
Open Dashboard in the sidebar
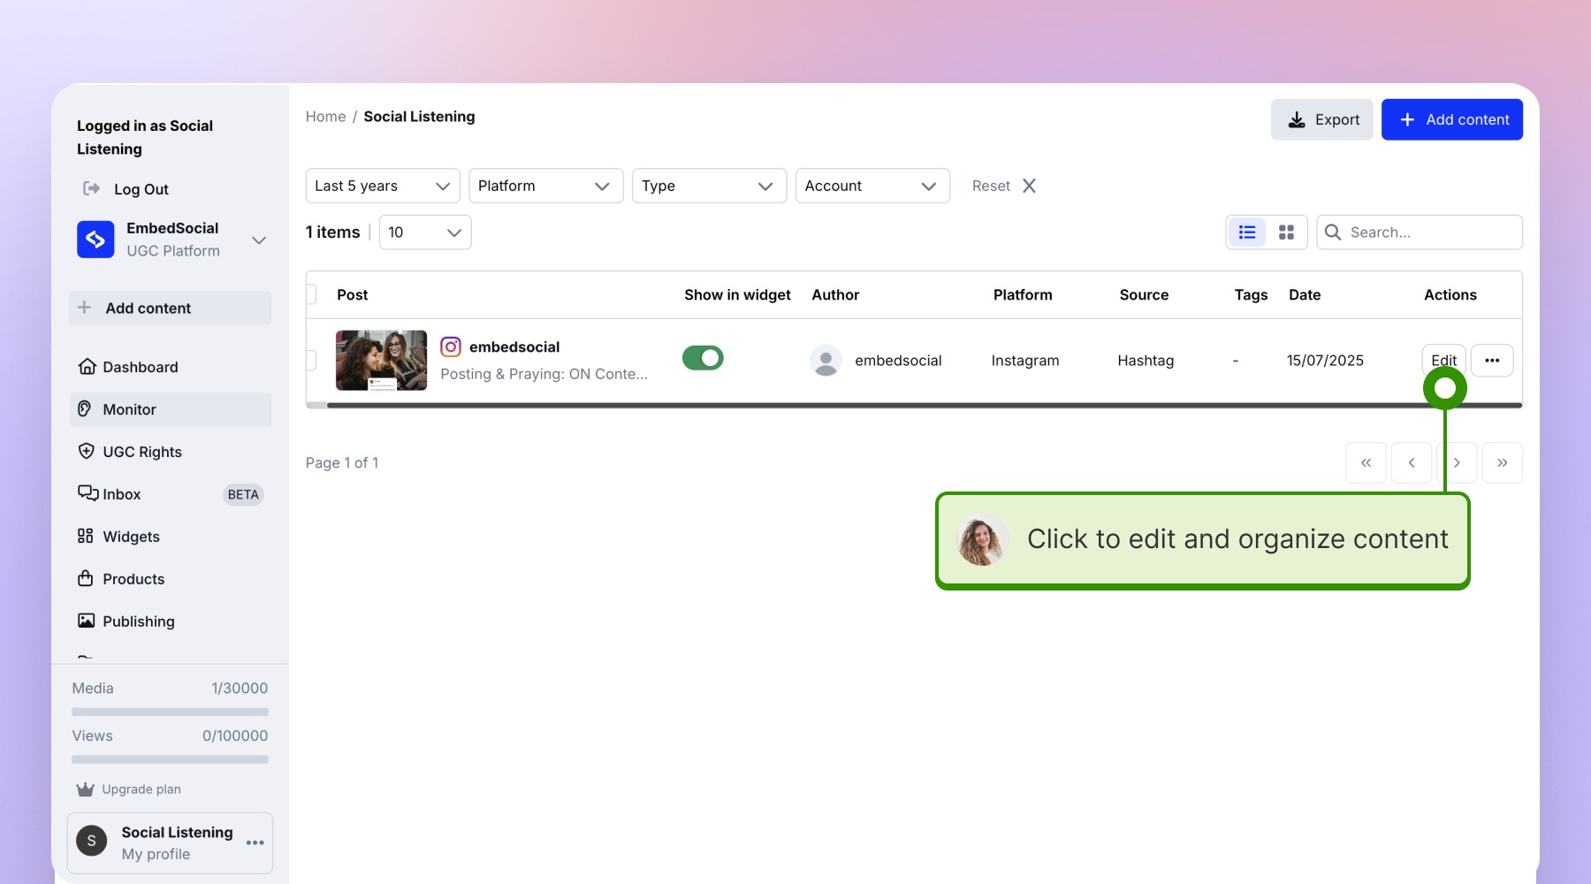click(171, 367)
